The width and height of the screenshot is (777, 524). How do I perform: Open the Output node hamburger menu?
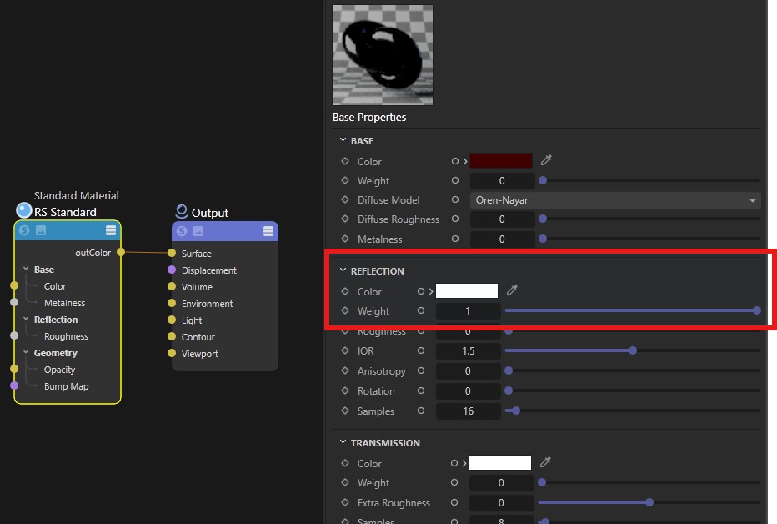(x=268, y=230)
